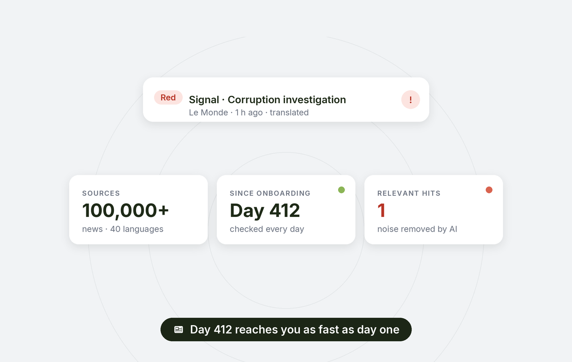Click the checked every day caption
The height and width of the screenshot is (362, 572).
click(x=267, y=229)
